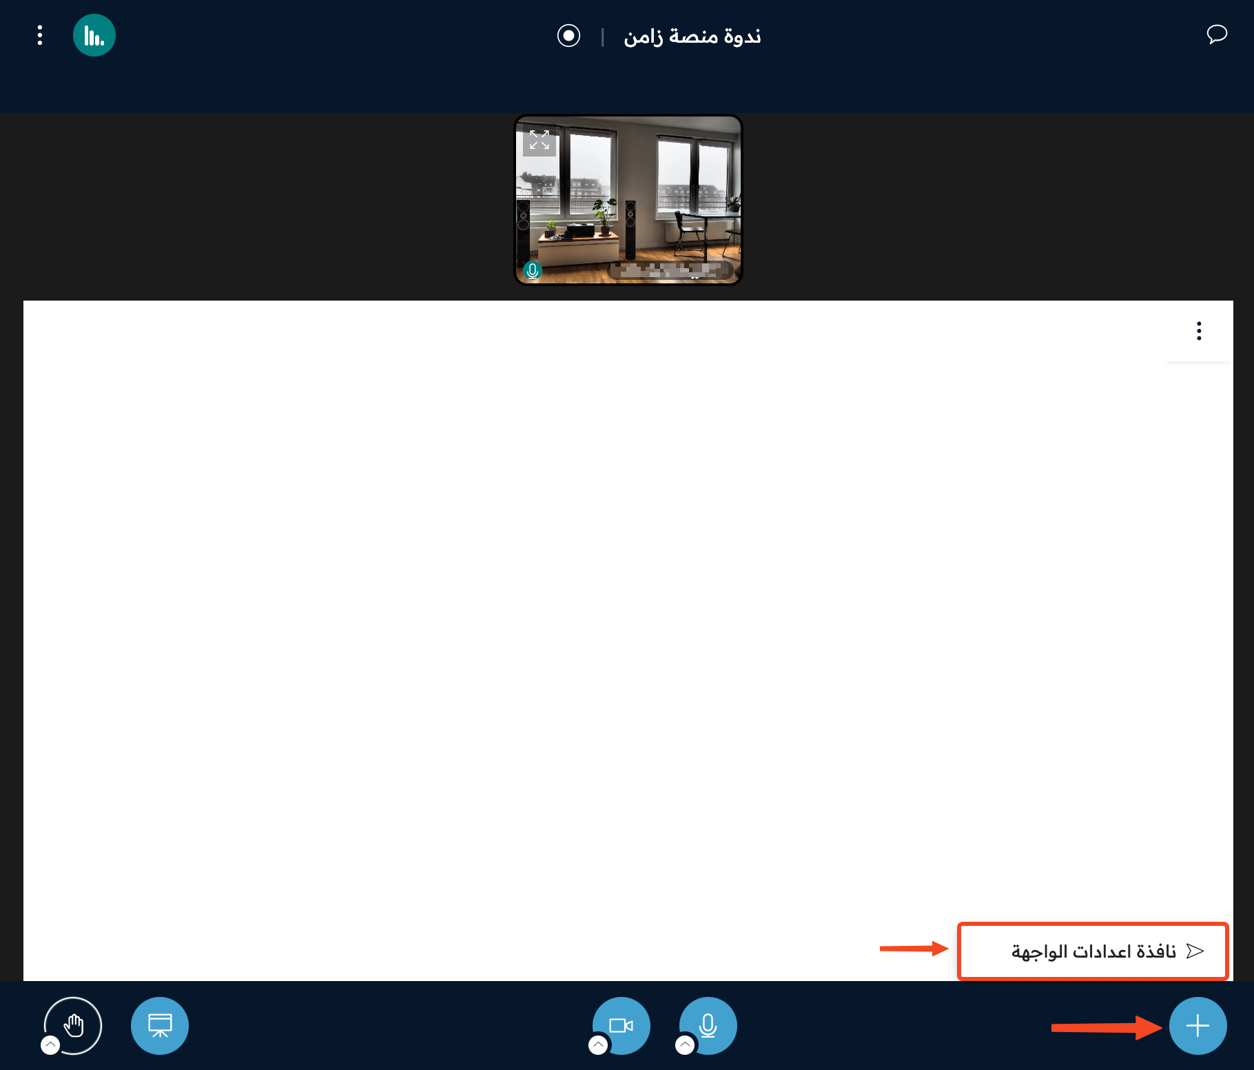
Task: Open the chat bubble icon
Action: [1217, 34]
